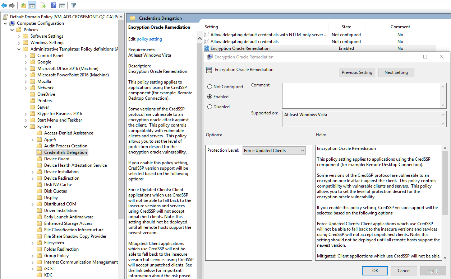Click the Export List toolbar icon

point(42,5)
